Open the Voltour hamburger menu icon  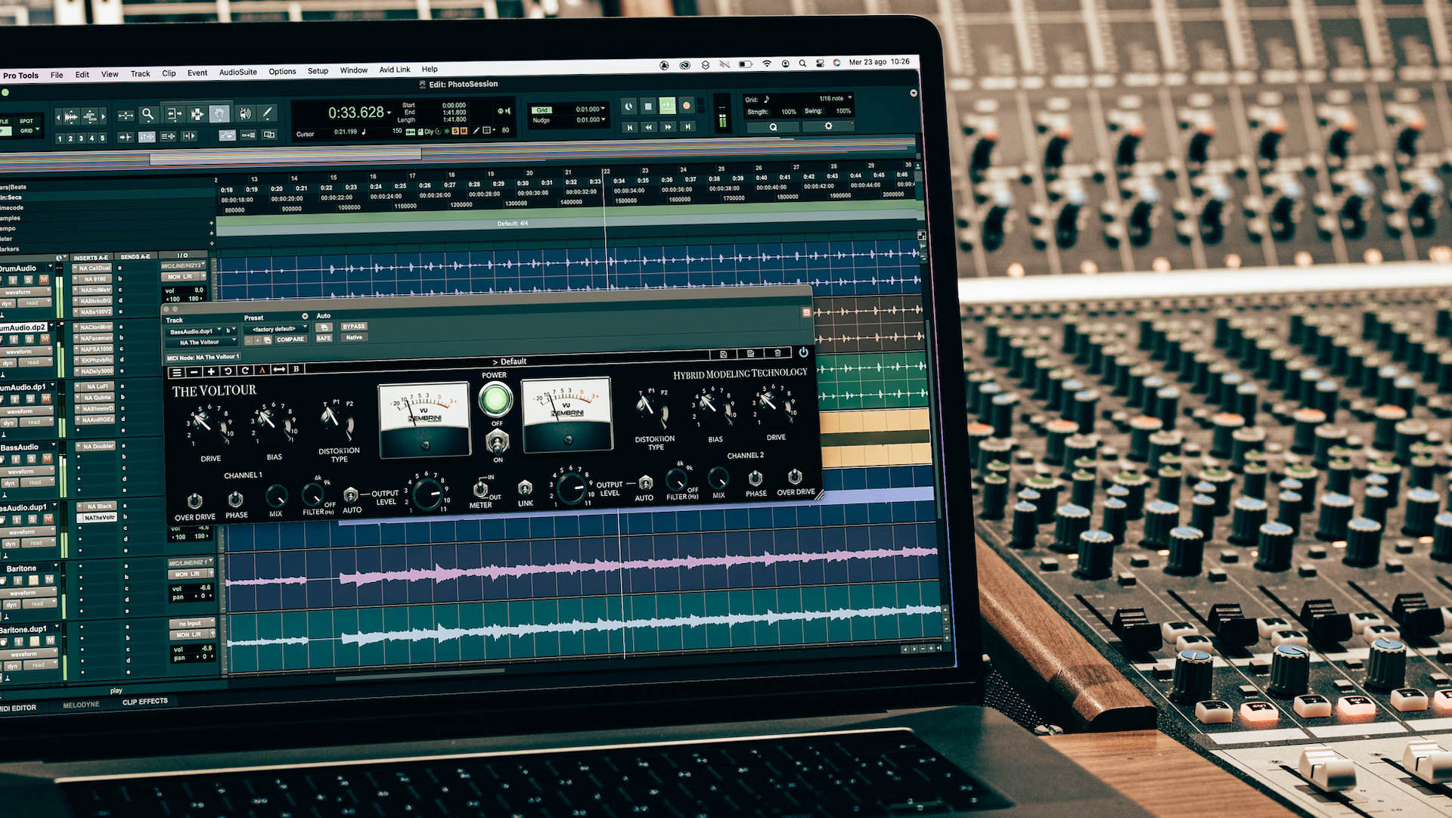tap(176, 372)
